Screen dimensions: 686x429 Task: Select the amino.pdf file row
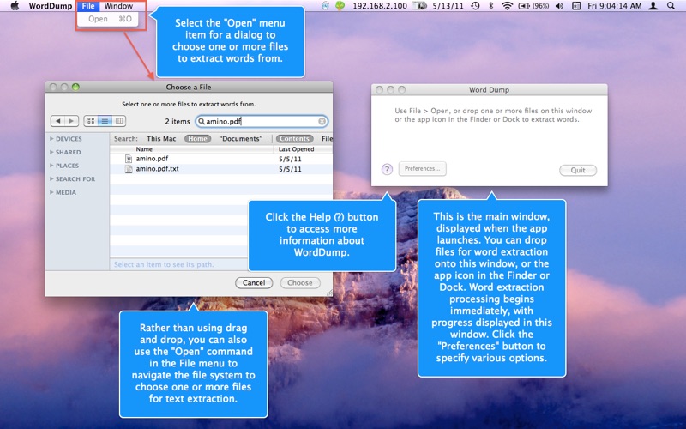pos(221,159)
